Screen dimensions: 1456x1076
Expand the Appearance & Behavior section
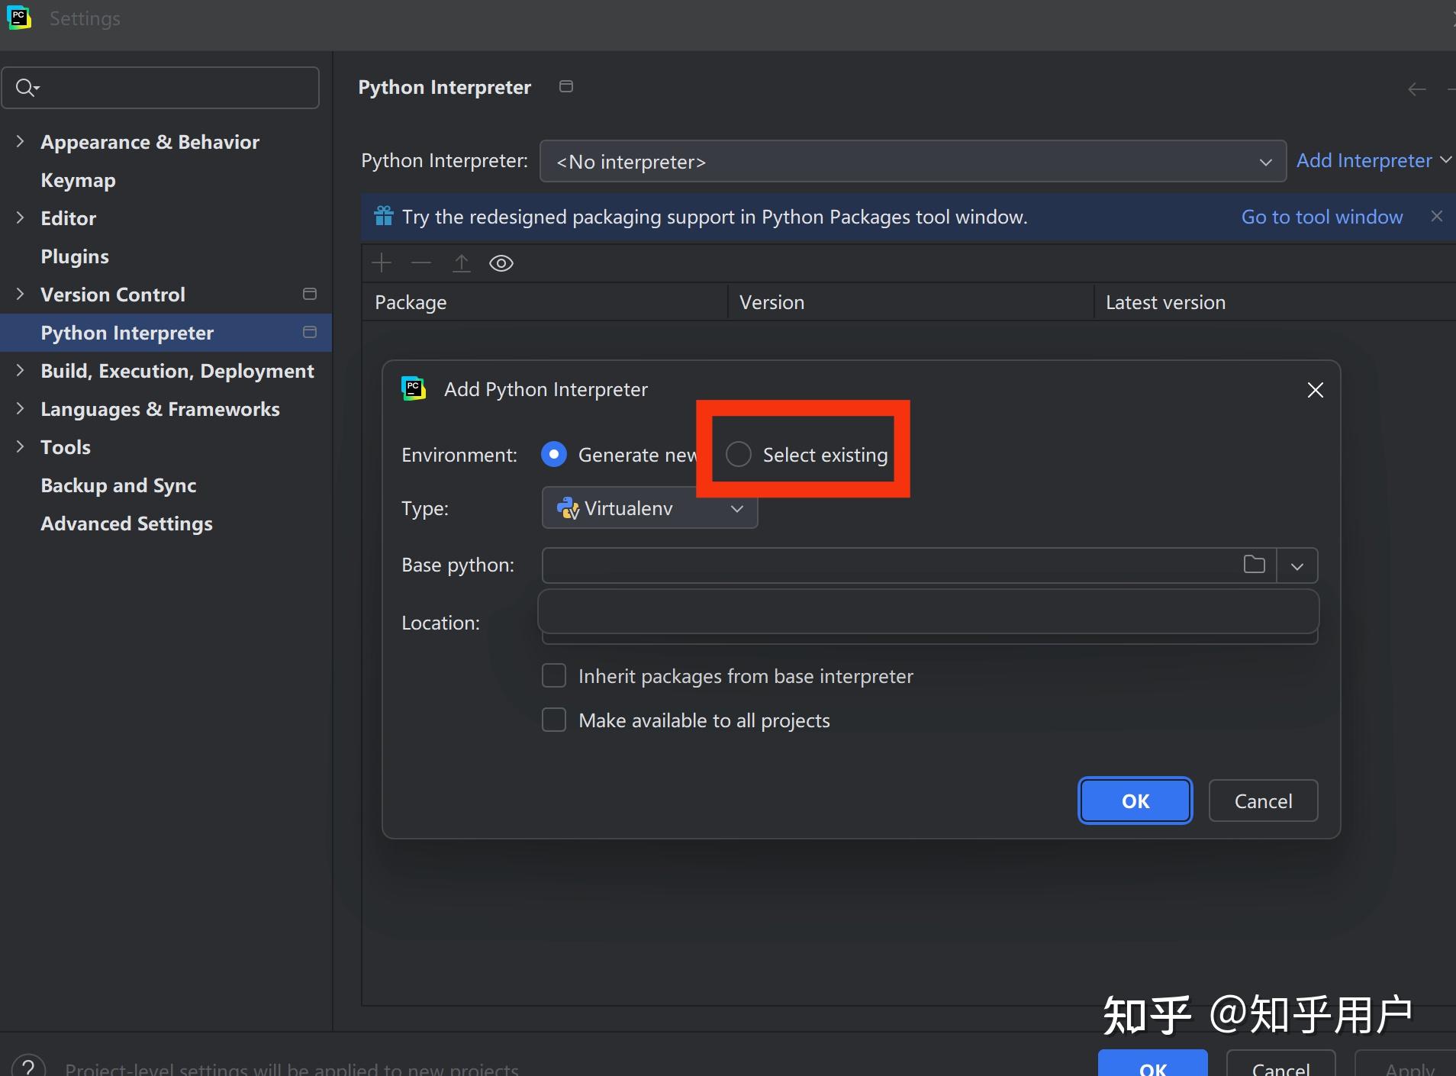click(20, 141)
